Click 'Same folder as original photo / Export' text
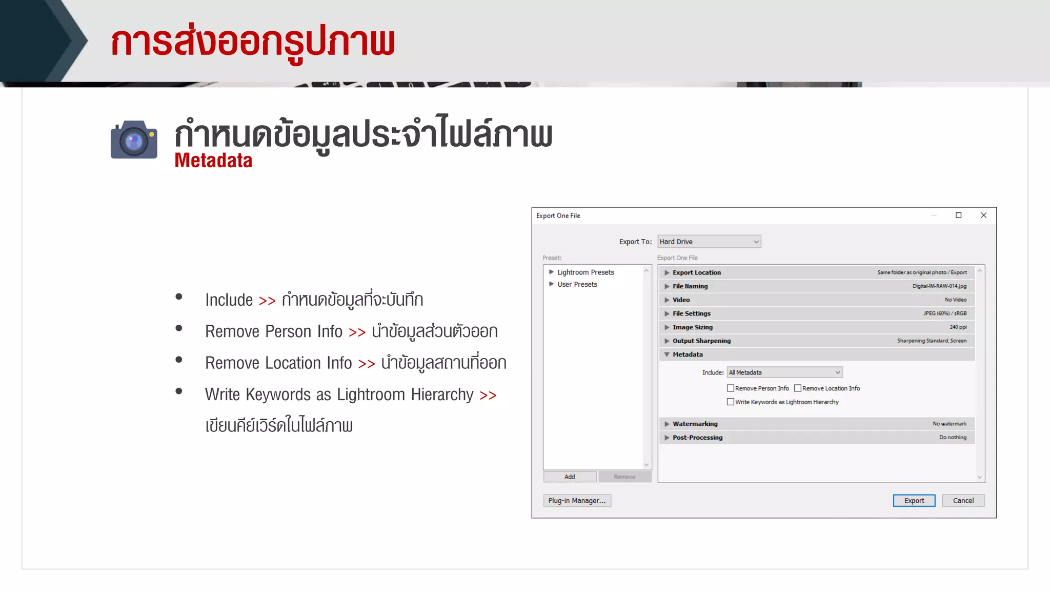The height and width of the screenshot is (591, 1050). (x=922, y=272)
